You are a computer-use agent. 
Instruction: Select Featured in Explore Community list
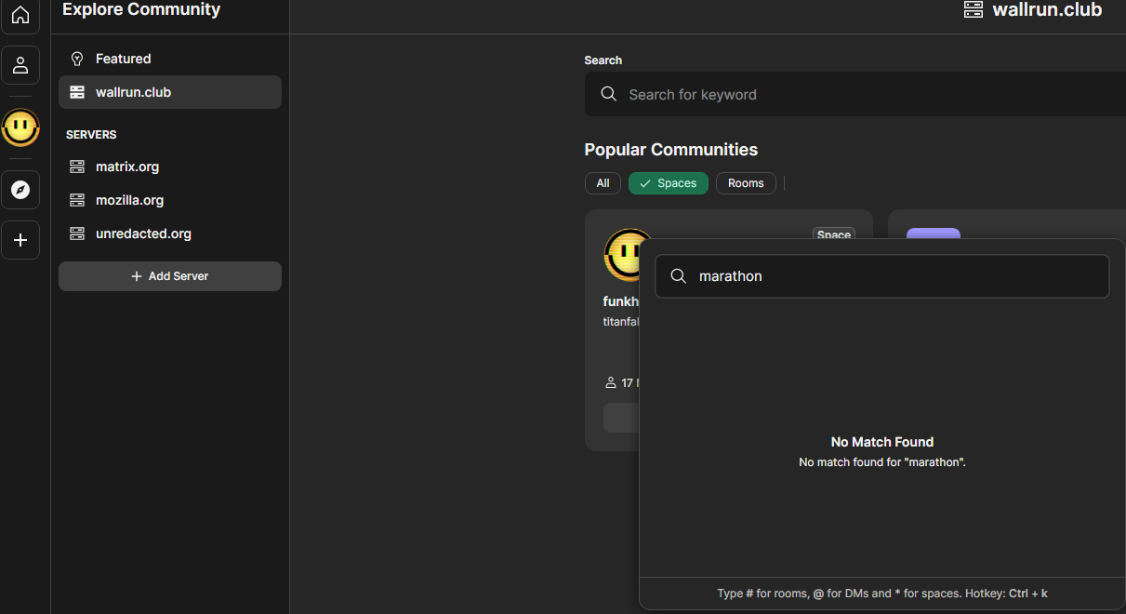[170, 59]
